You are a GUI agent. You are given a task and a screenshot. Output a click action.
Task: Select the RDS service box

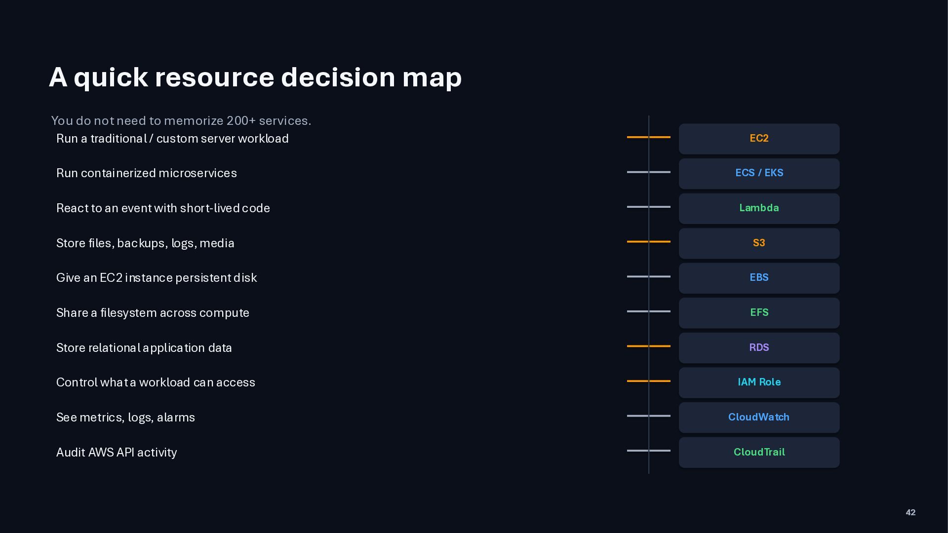pos(759,348)
